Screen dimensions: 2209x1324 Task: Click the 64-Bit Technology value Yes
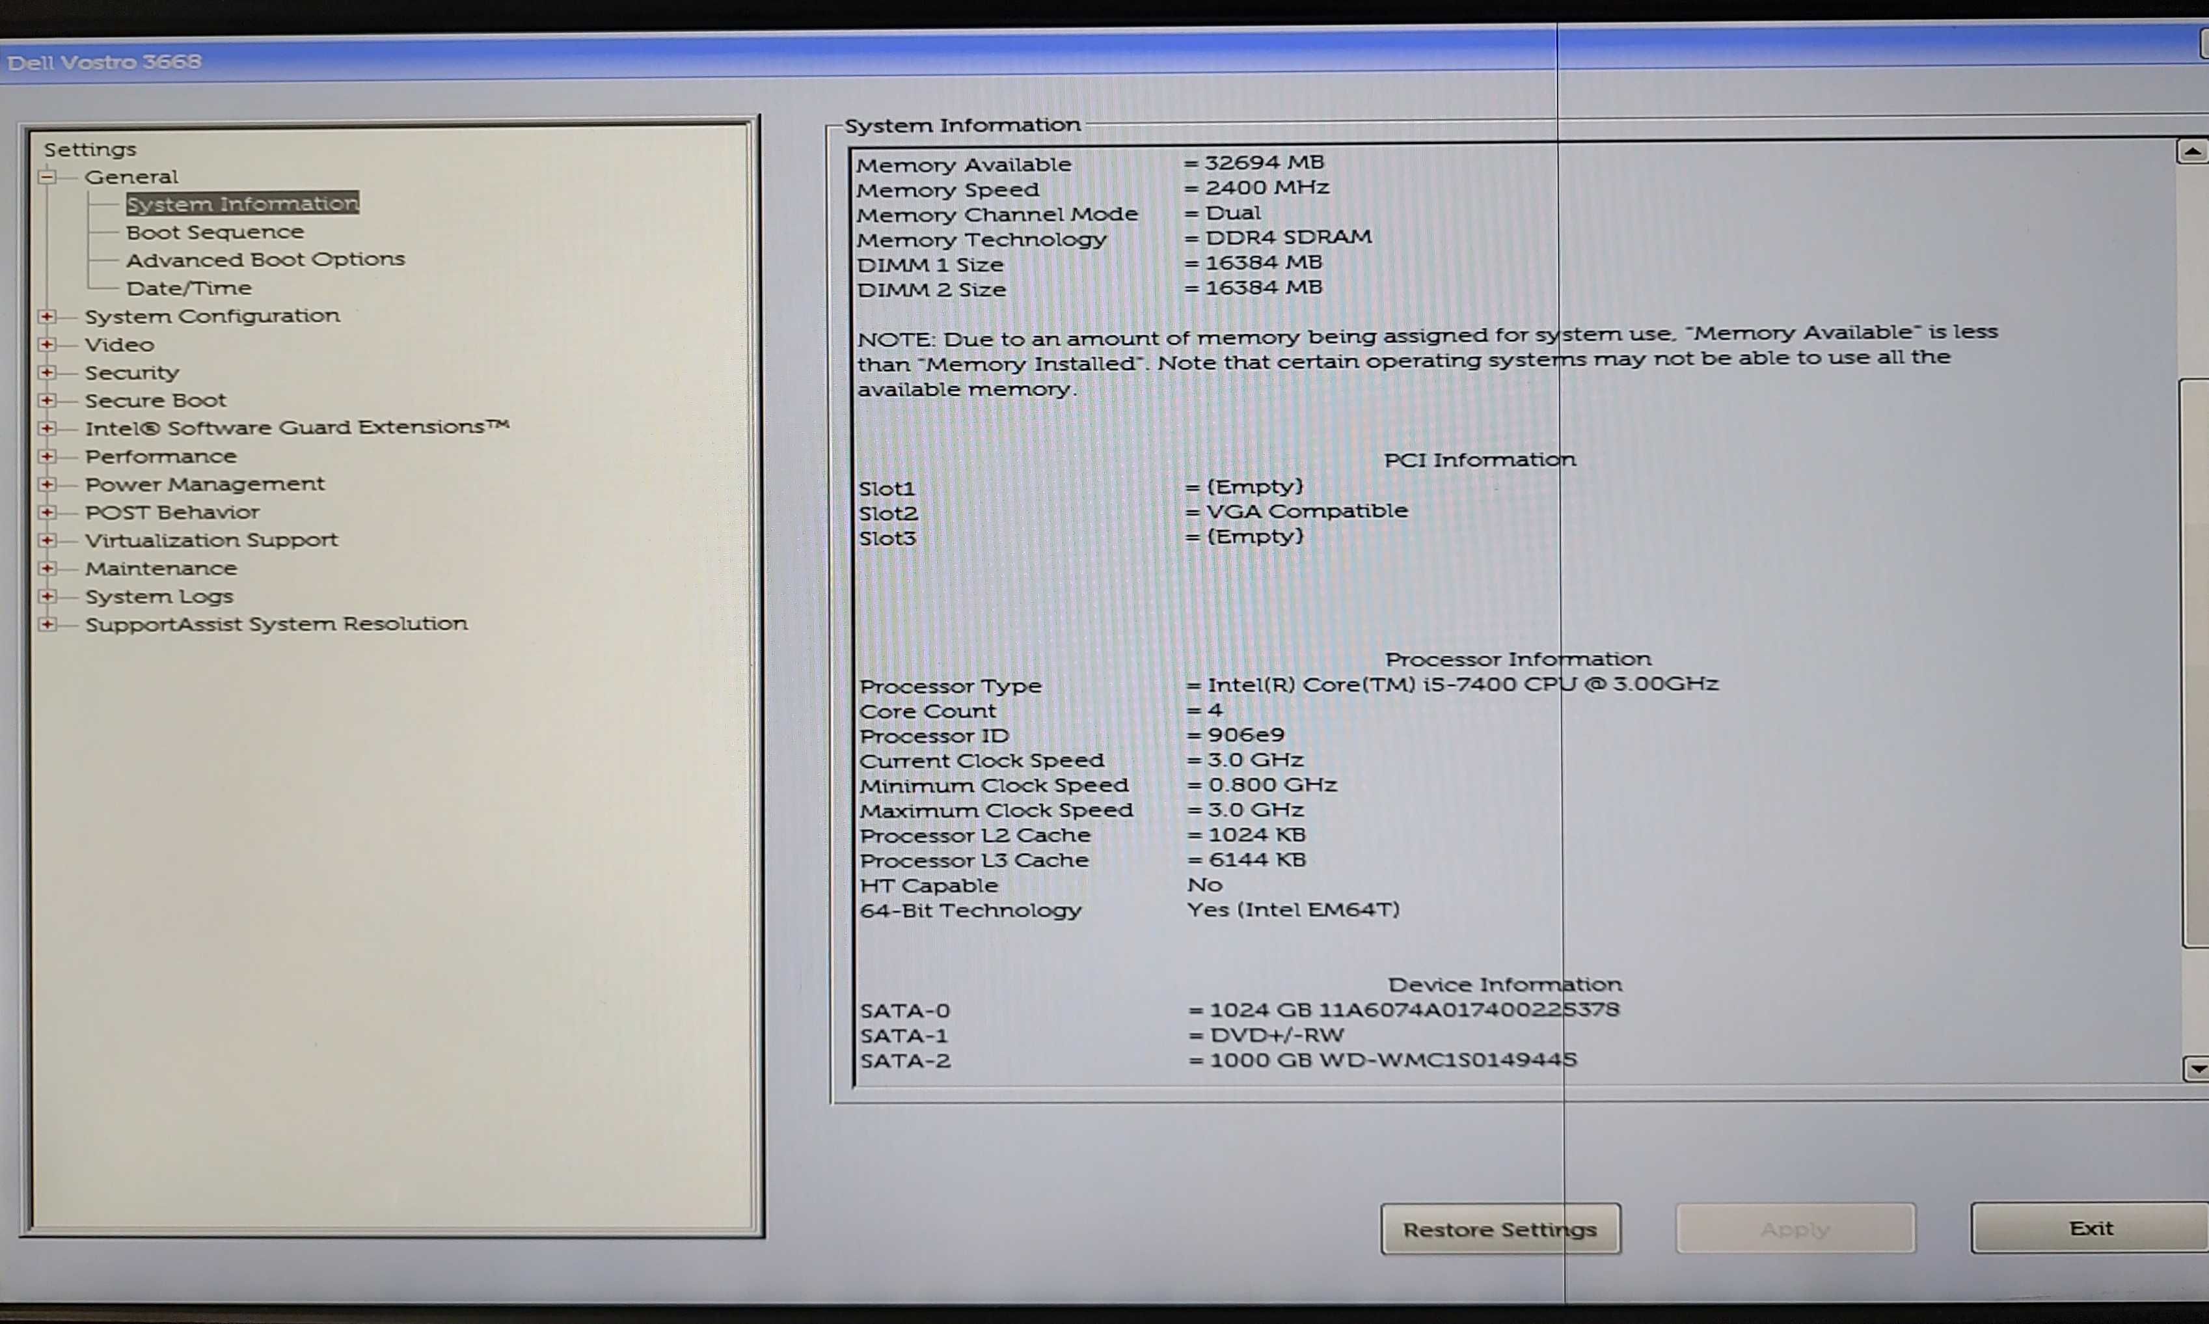1293,910
